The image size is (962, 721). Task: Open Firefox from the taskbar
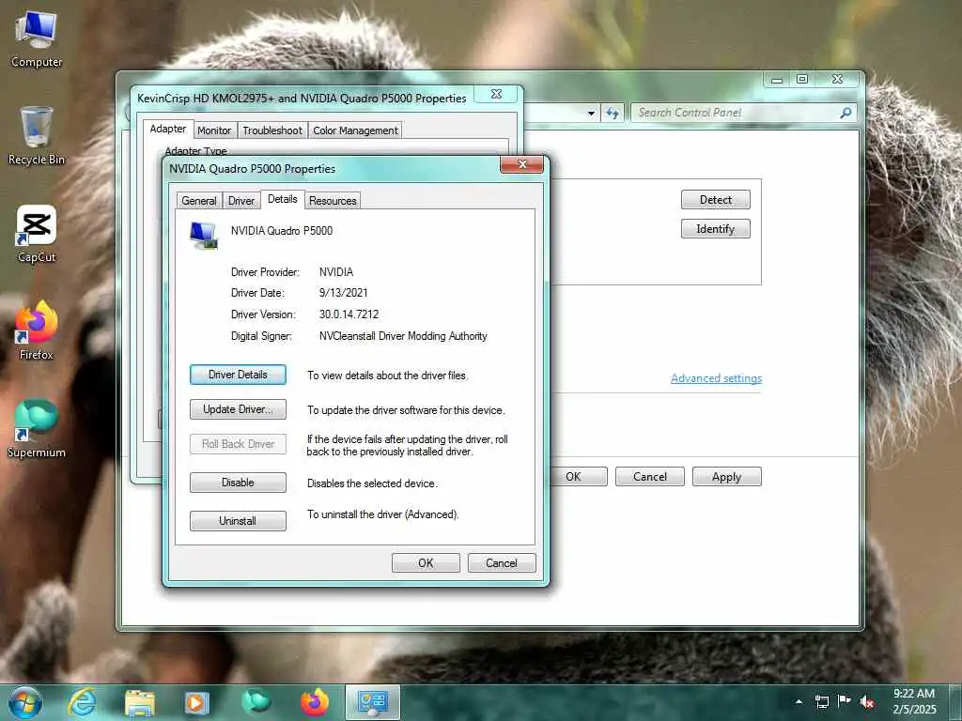(314, 702)
